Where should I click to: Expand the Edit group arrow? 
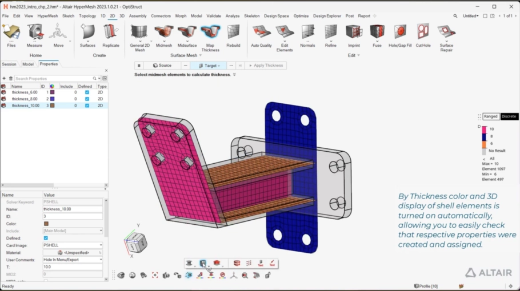pyautogui.click(x=358, y=55)
